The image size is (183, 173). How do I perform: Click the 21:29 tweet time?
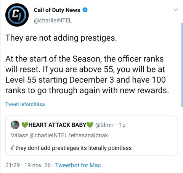[x=13, y=165]
